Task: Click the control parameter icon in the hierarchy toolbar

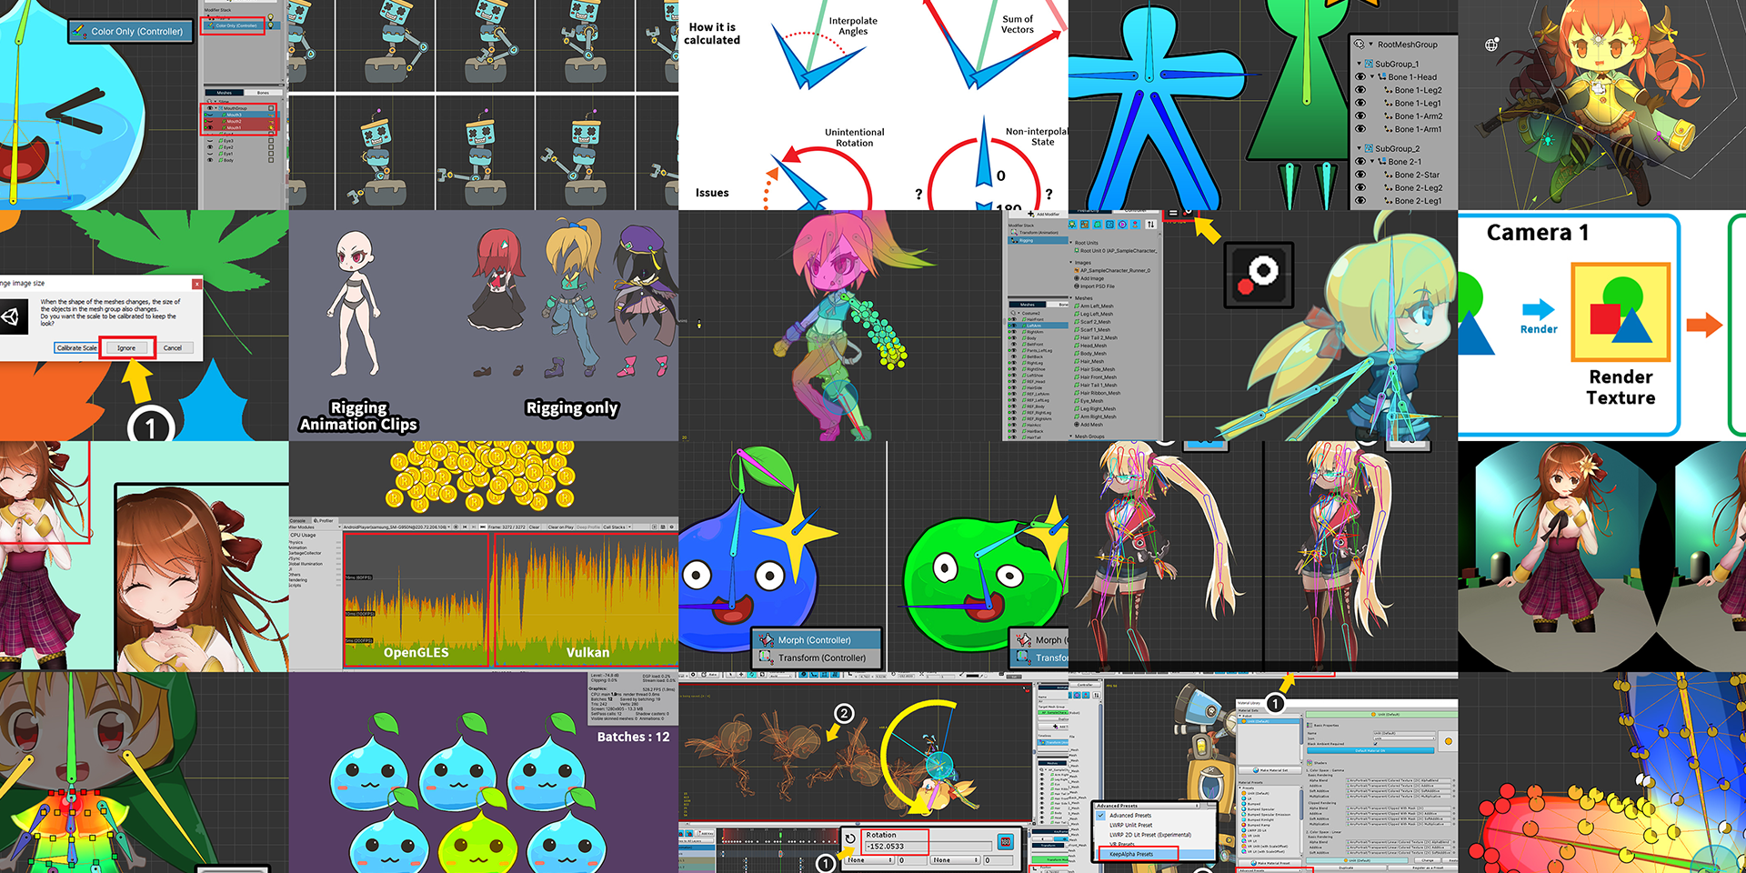Action: coord(1135,225)
